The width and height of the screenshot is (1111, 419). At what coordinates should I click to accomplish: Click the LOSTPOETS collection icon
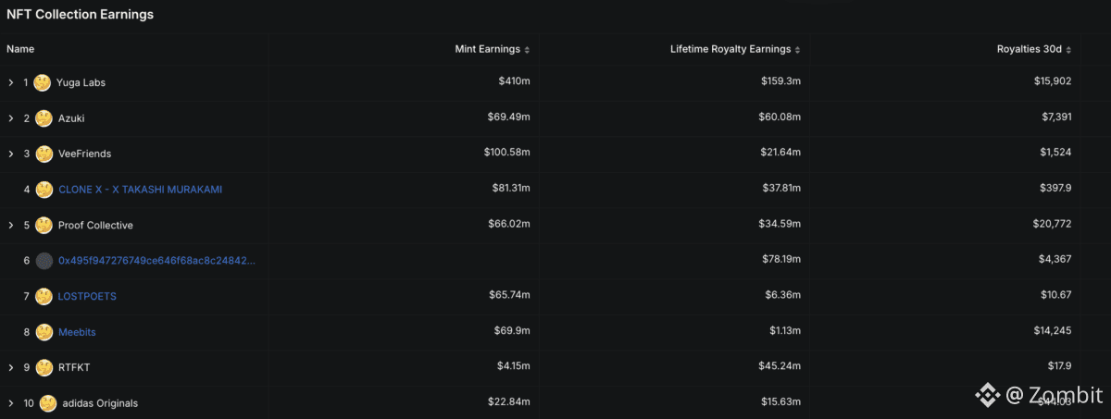(44, 296)
